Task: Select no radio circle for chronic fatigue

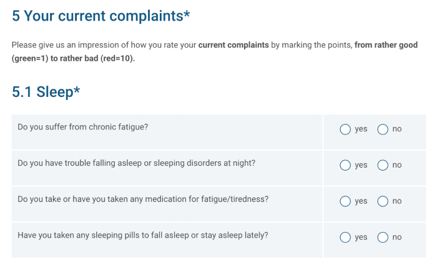Action: pos(383,129)
